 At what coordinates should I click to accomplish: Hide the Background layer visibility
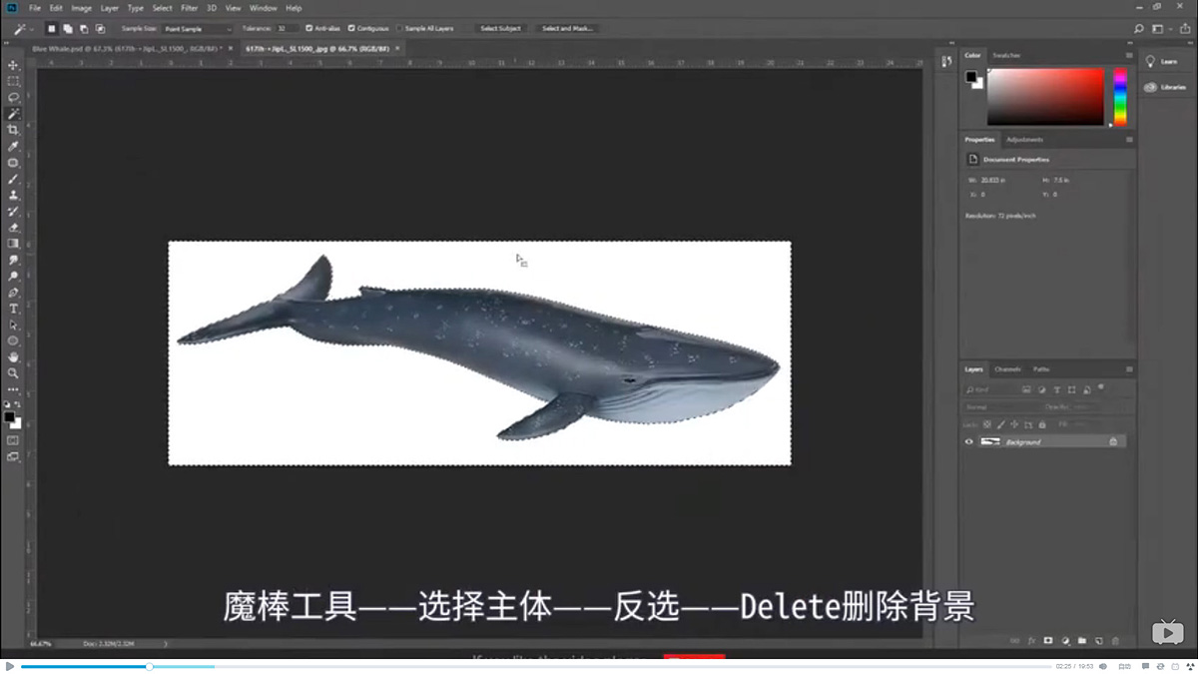click(968, 441)
